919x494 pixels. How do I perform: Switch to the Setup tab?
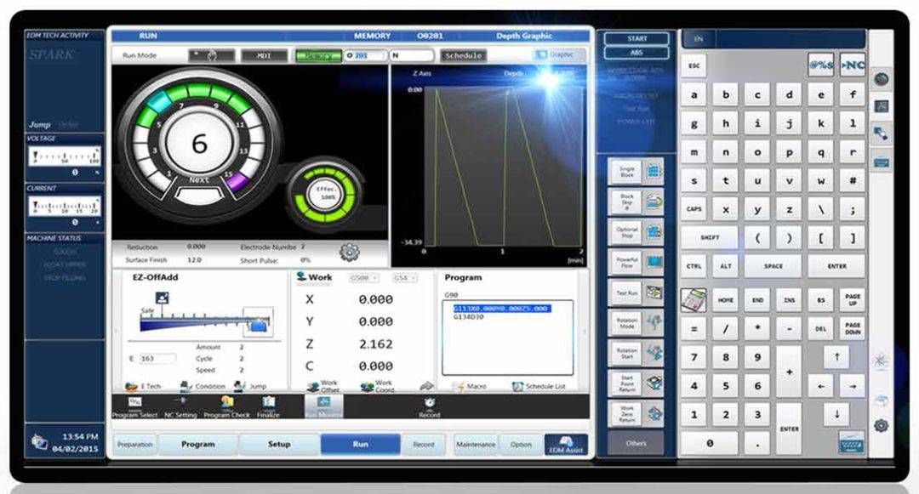279,444
